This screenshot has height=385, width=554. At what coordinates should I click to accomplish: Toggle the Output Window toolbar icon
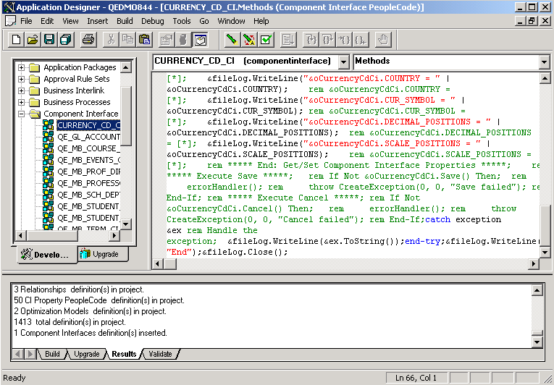201,39
